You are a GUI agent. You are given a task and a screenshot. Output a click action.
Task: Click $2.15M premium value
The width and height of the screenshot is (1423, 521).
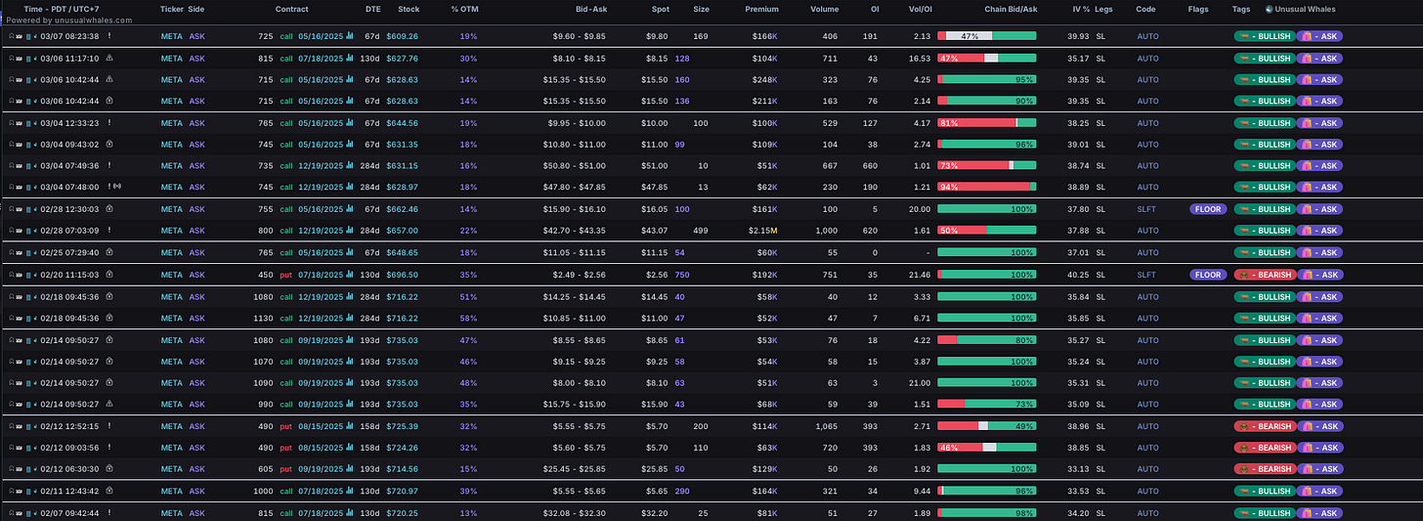click(762, 231)
